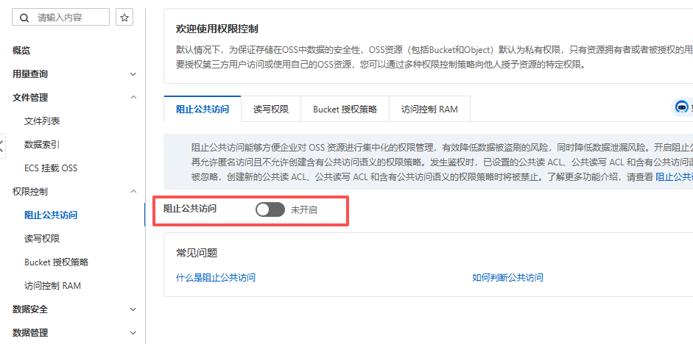The image size is (693, 344).
Task: Open the 什么是阻止公共访问 help link
Action: 216,278
